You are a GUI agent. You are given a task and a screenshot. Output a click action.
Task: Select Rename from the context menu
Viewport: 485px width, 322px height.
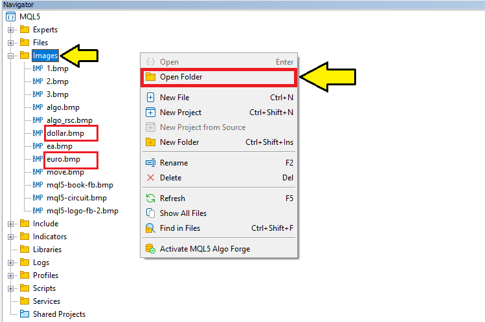219,163
